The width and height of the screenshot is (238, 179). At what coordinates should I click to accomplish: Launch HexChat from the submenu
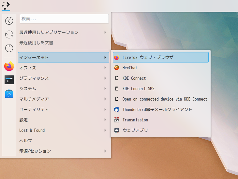point(161,68)
